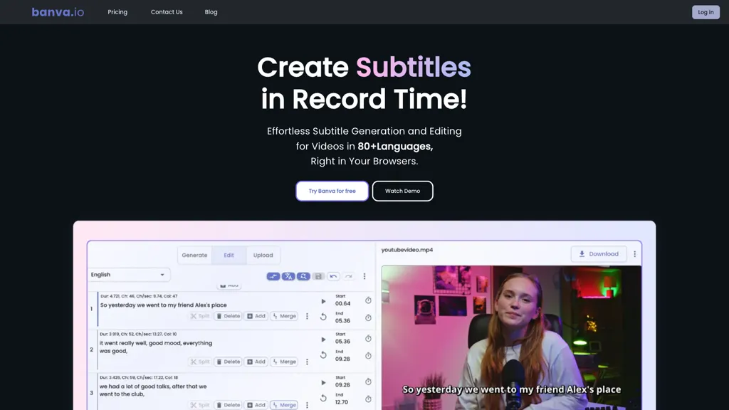
Task: Merge subtitle row one with the next line
Action: [283, 316]
